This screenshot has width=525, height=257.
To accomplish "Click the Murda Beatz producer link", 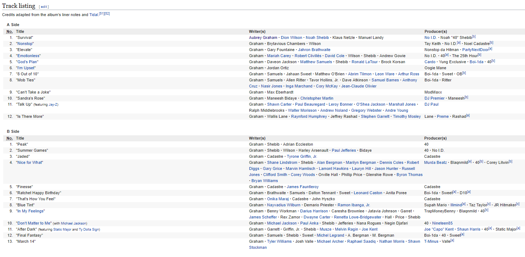I will point(436,162).
